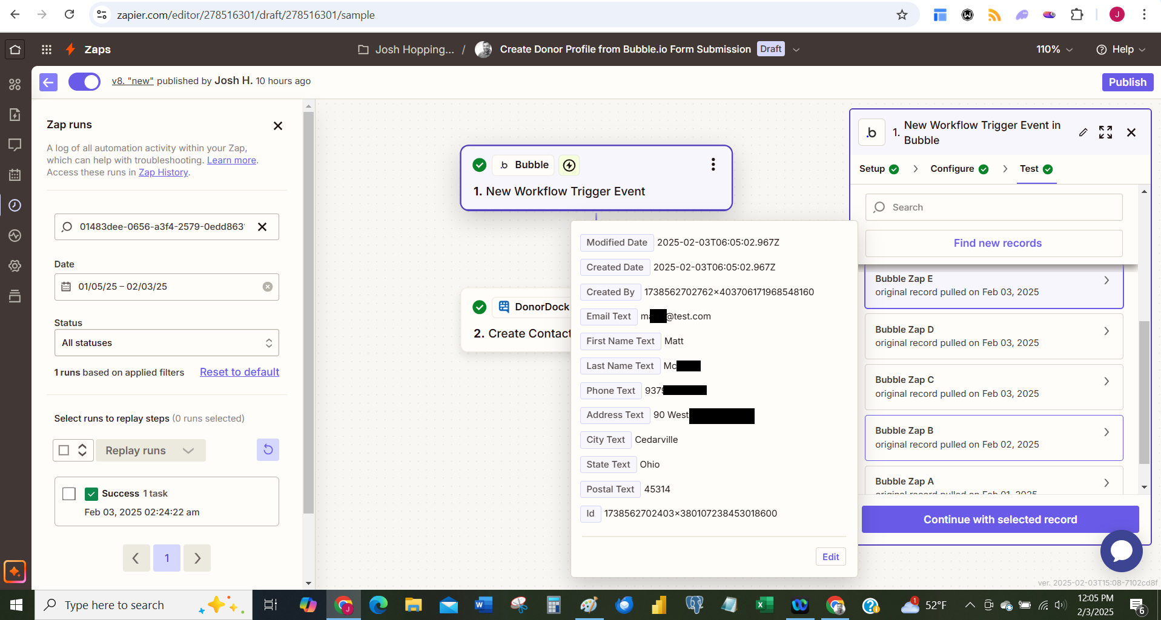Click the record Search input field

pyautogui.click(x=994, y=207)
